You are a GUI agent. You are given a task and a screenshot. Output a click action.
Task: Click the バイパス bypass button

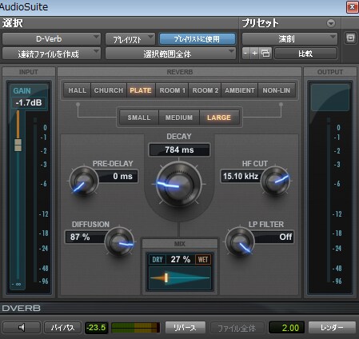(x=62, y=327)
